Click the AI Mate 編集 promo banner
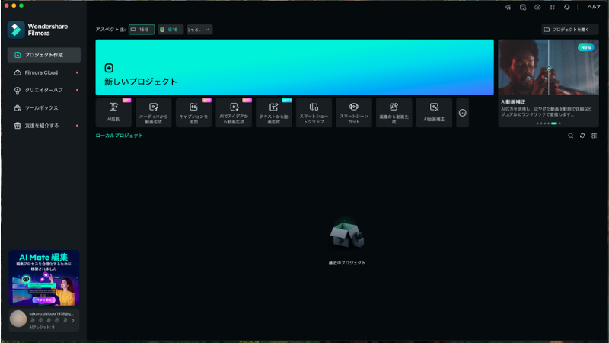The width and height of the screenshot is (609, 343). point(44,278)
